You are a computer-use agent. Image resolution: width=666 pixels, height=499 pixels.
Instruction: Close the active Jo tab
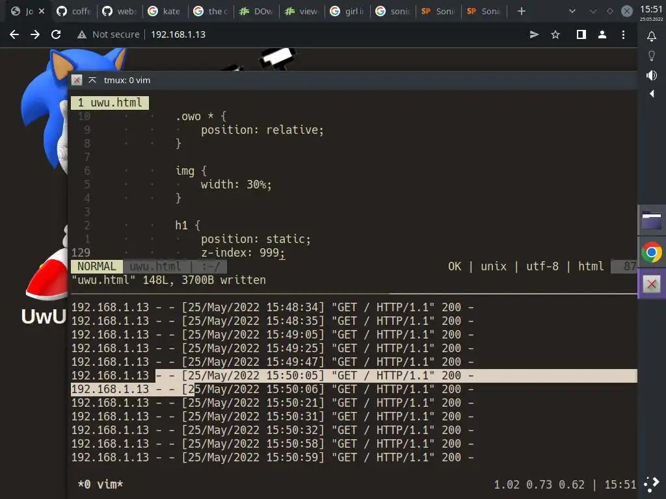click(41, 11)
